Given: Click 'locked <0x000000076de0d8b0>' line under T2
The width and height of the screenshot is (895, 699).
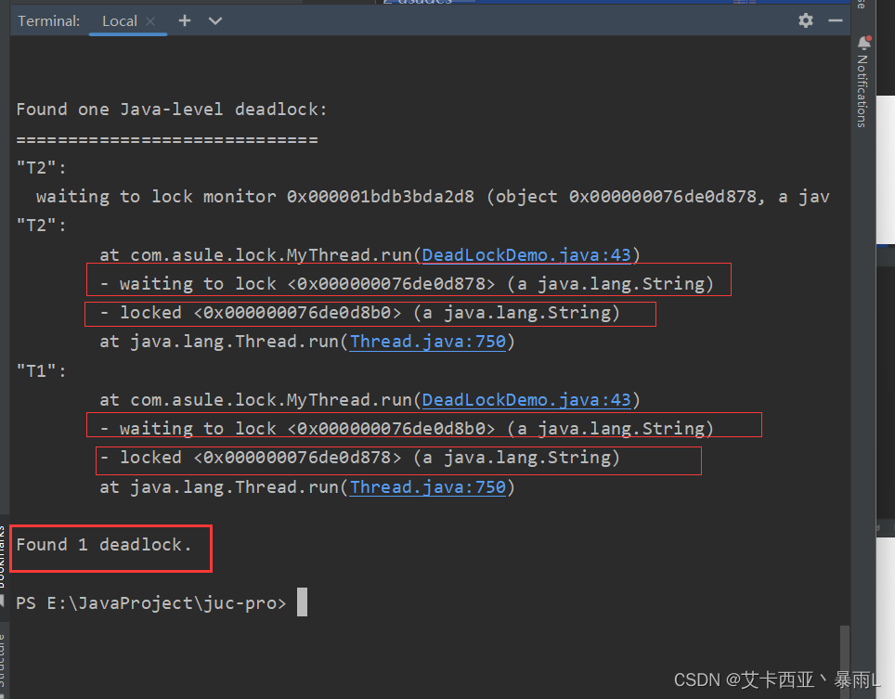Looking at the screenshot, I should (359, 313).
